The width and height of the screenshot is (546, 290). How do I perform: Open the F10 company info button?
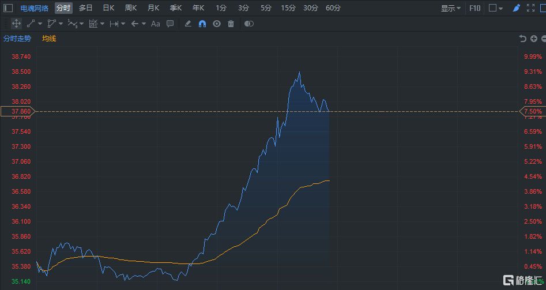pos(475,8)
